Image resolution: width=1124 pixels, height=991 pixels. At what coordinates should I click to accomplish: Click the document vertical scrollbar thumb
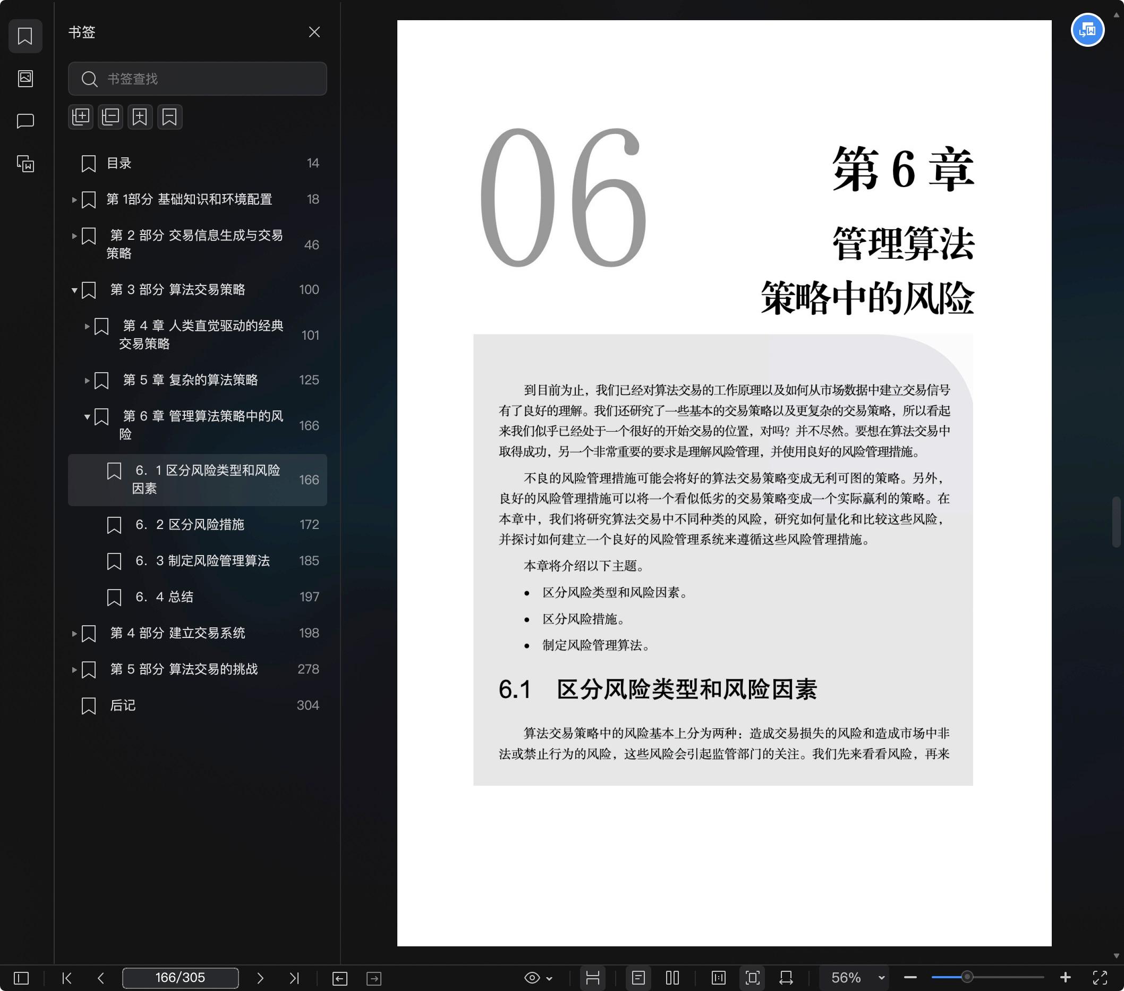(1117, 522)
